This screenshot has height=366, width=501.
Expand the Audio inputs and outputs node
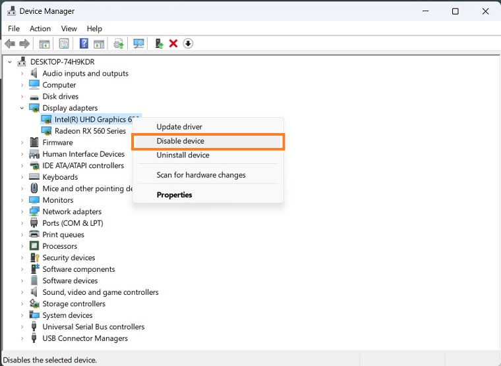pyautogui.click(x=22, y=74)
